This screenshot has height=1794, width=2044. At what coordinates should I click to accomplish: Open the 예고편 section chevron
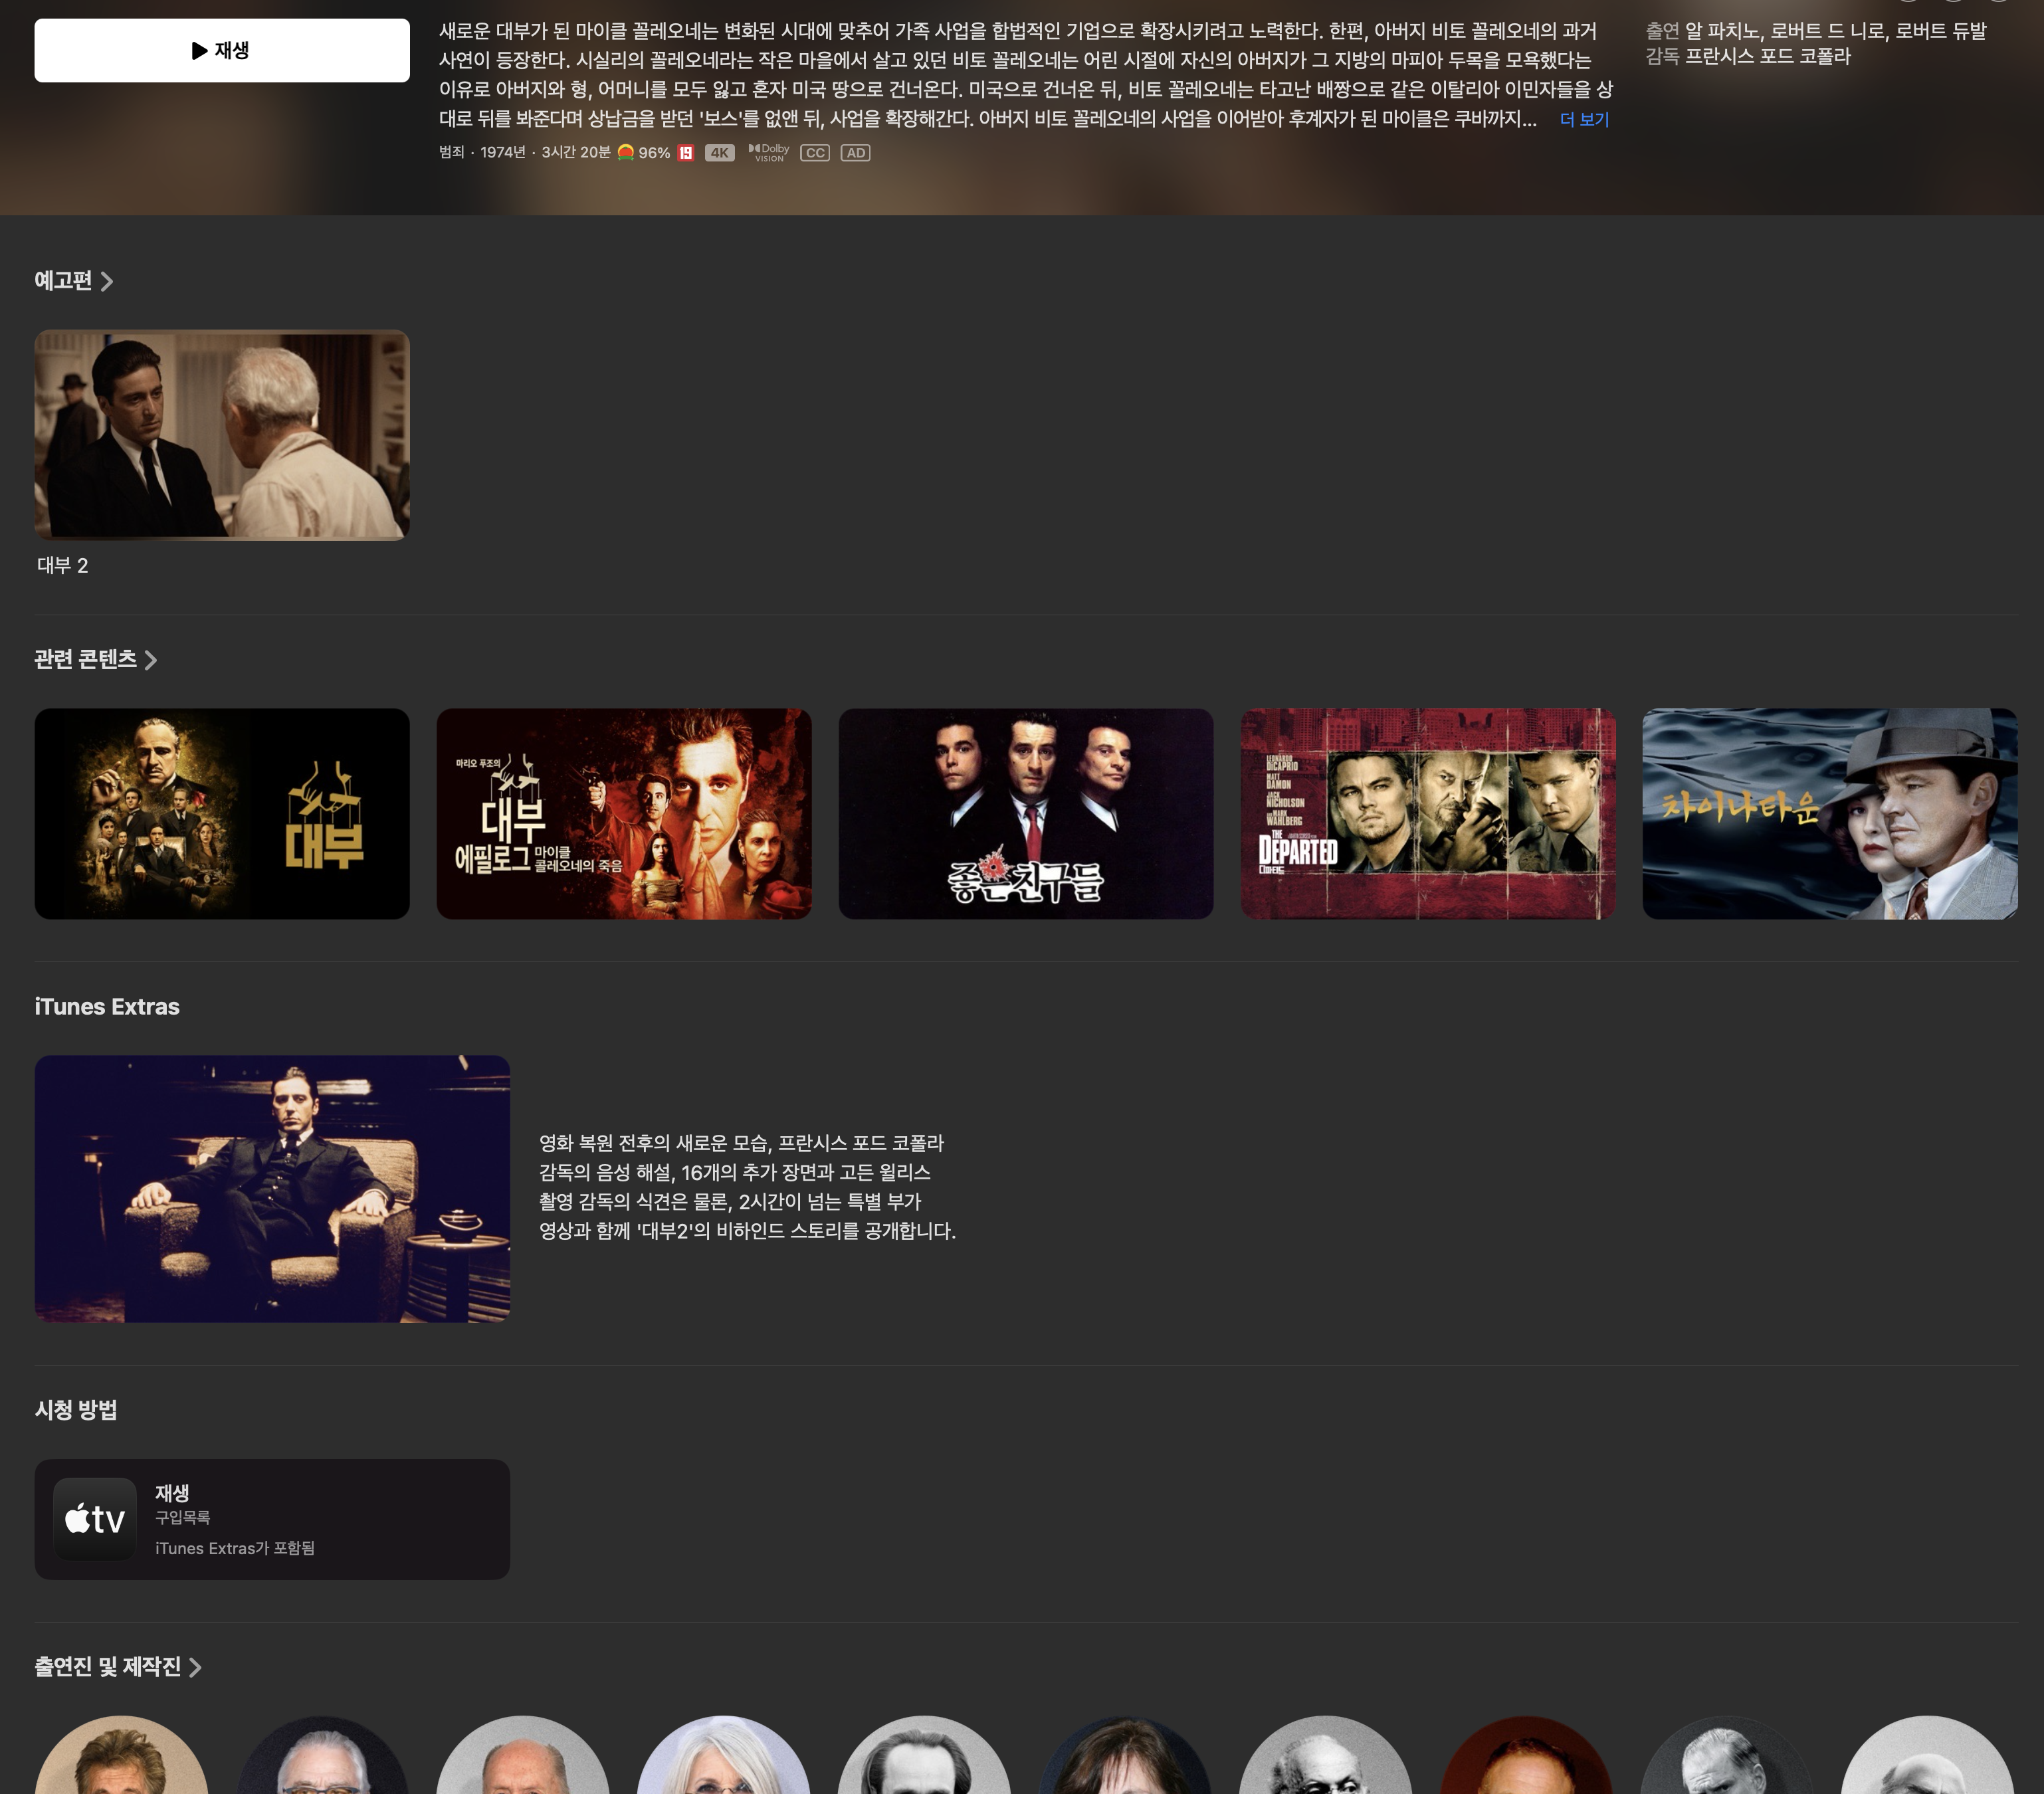click(107, 282)
